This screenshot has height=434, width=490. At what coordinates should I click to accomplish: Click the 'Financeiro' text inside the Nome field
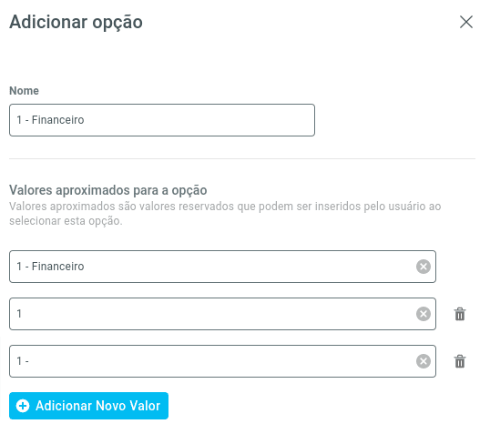(x=57, y=120)
